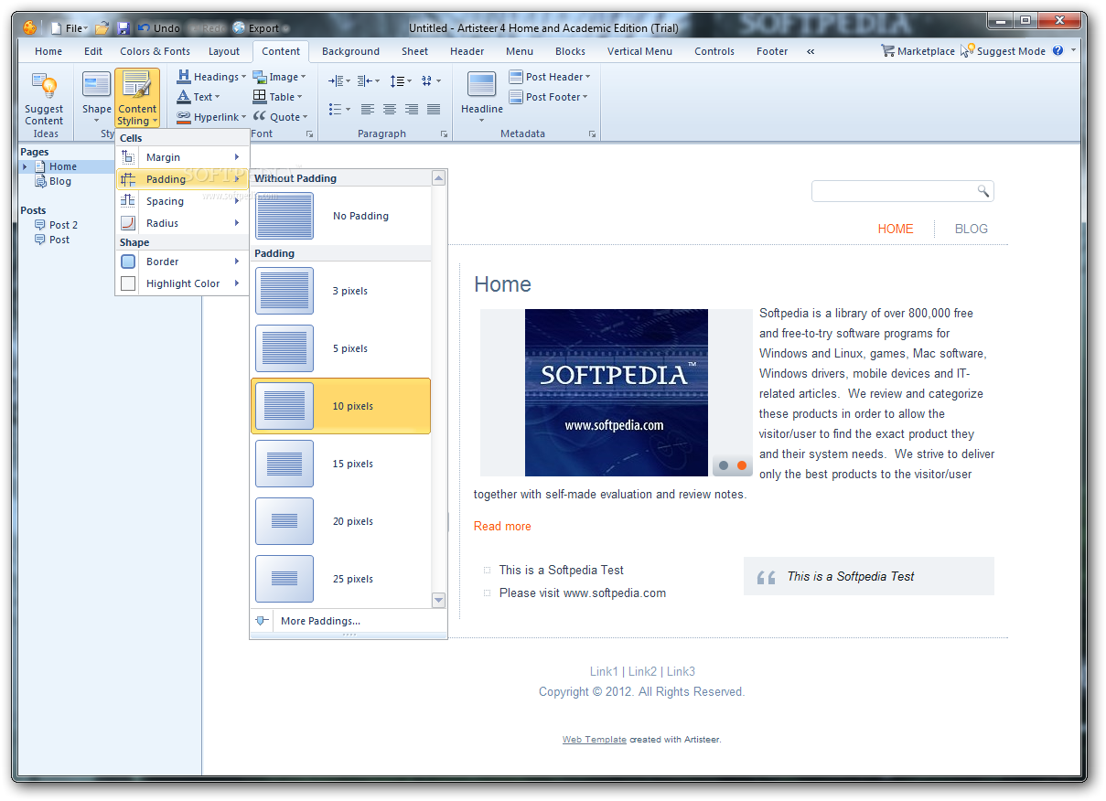Viewport: 1106px width, 801px height.
Task: Switch to the Layout ribbon tab
Action: click(x=223, y=51)
